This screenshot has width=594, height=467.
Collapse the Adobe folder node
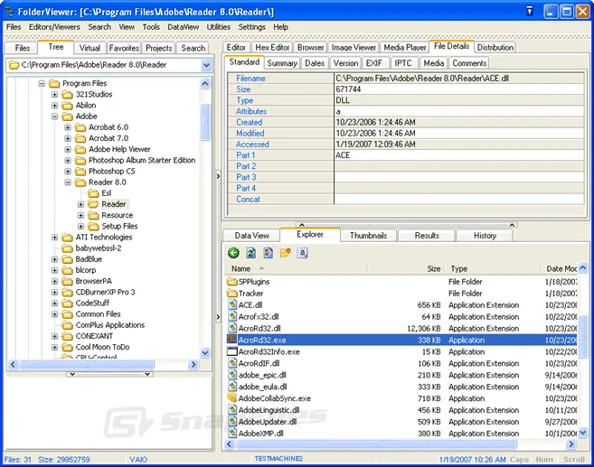click(x=55, y=117)
